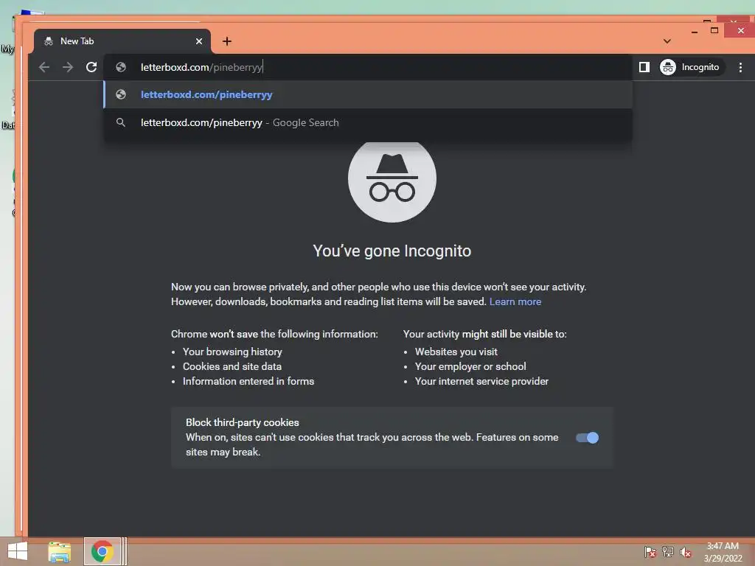Click the "Block third-party cookies" label
The image size is (755, 566).
(x=242, y=422)
